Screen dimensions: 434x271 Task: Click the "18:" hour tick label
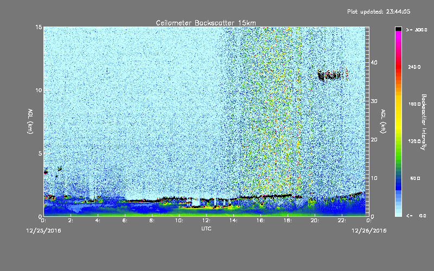click(x=288, y=221)
